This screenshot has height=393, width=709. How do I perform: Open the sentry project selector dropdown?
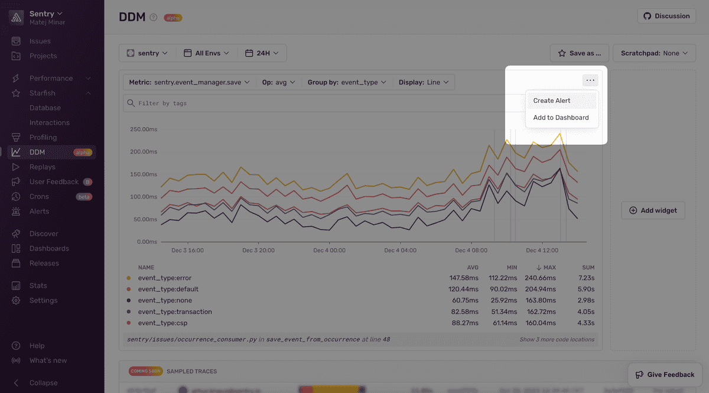(x=147, y=53)
